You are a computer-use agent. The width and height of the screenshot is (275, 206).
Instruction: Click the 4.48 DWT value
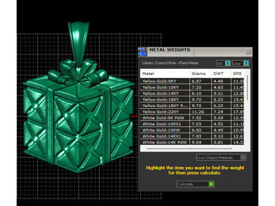218,81
